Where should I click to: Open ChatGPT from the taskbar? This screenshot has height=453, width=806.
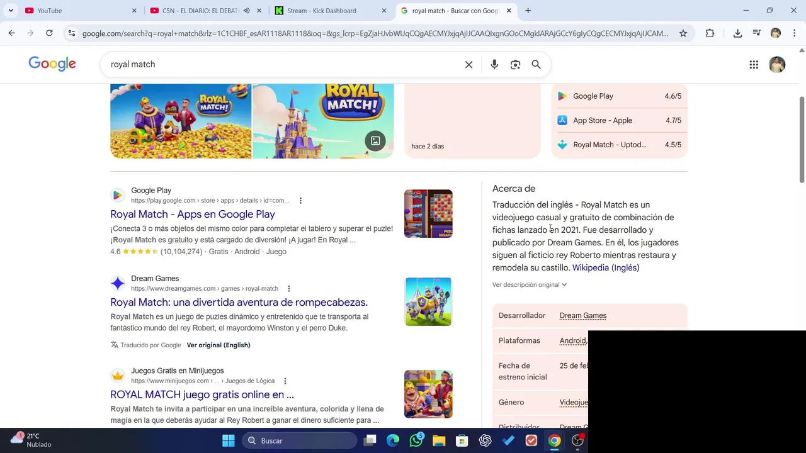tap(485, 440)
